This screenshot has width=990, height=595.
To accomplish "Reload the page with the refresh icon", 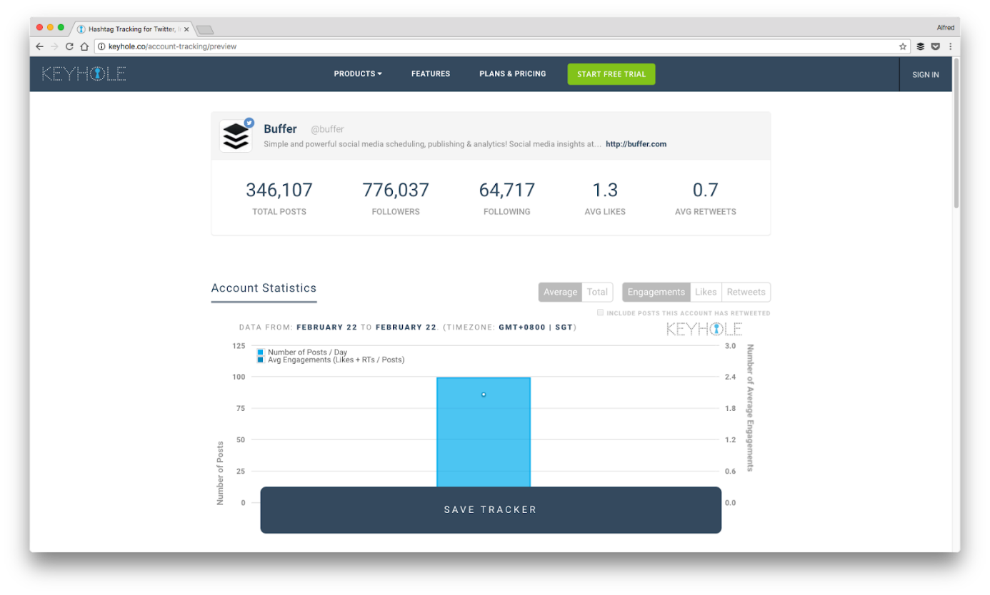I will pos(69,46).
